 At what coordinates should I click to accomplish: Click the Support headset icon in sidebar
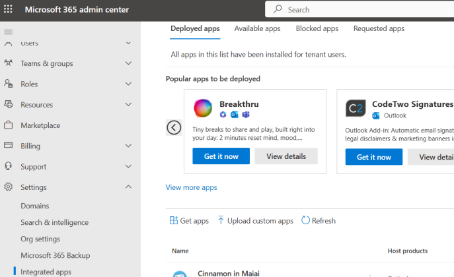(9, 166)
